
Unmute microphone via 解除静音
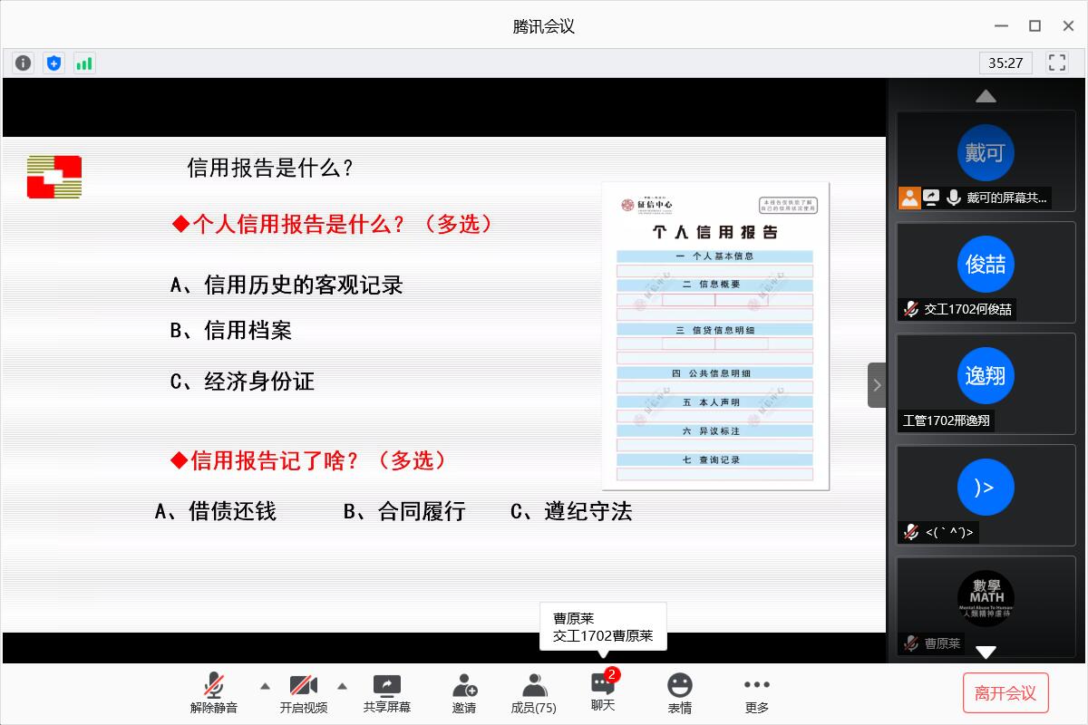[214, 694]
